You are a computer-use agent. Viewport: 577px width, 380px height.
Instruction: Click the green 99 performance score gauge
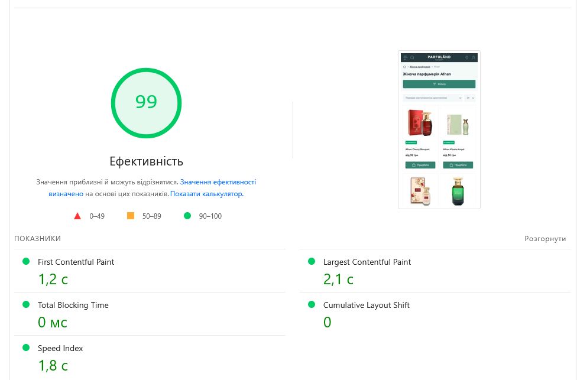146,103
